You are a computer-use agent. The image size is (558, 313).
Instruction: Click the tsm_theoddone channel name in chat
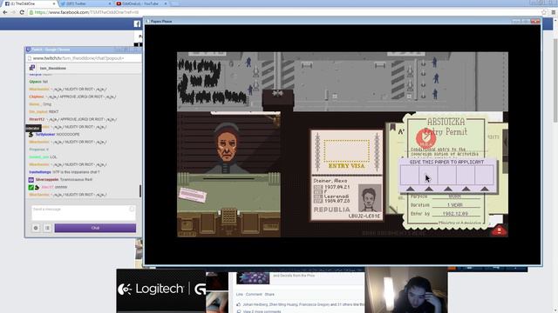click(x=53, y=68)
